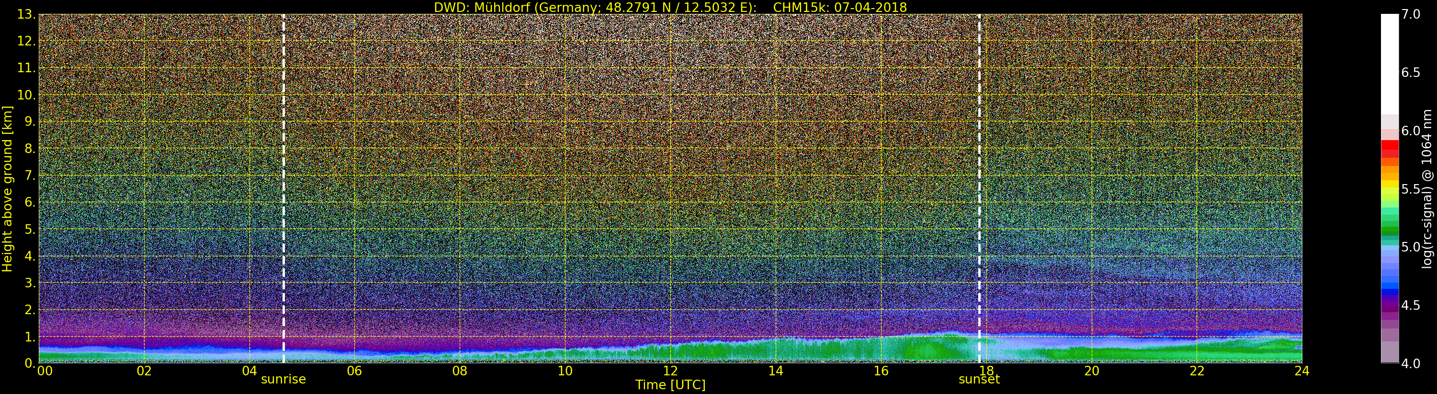Image resolution: width=1437 pixels, height=394 pixels.
Task: Click the height axis tick '5.'
Action: [x=30, y=229]
